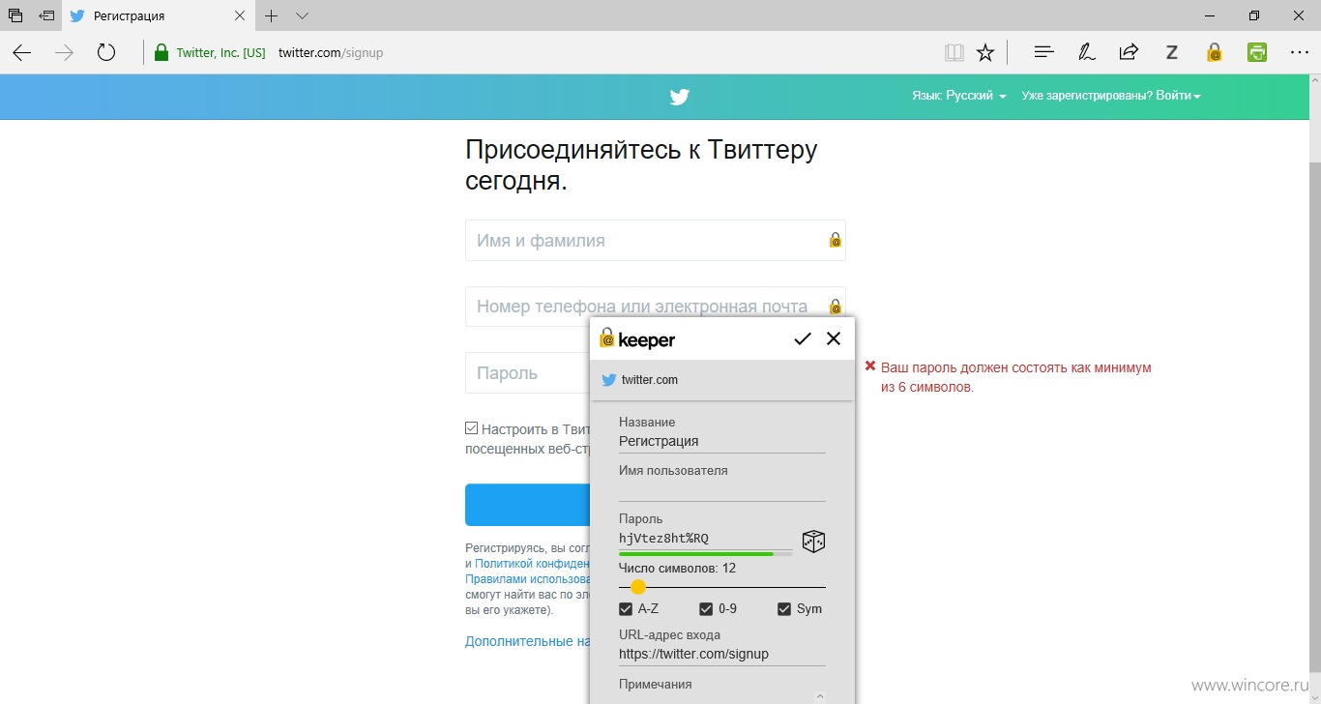This screenshot has height=704, width=1321.
Task: Select the Регистрация browser tab
Action: [158, 15]
